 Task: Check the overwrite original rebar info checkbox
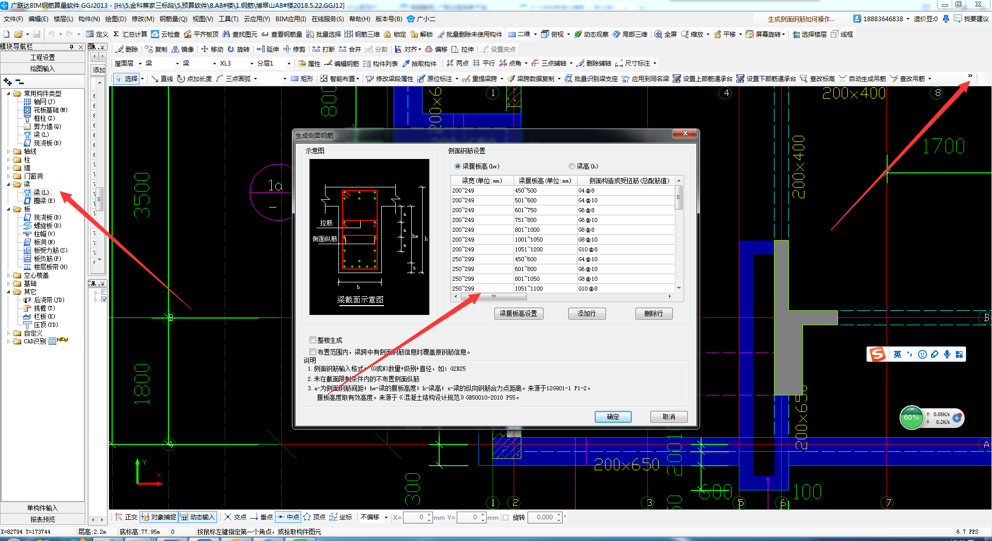[x=313, y=352]
